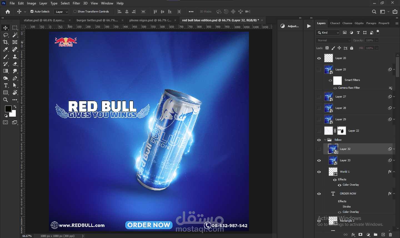Select the Eyedropper tool
This screenshot has width=400, height=238.
(6, 49)
